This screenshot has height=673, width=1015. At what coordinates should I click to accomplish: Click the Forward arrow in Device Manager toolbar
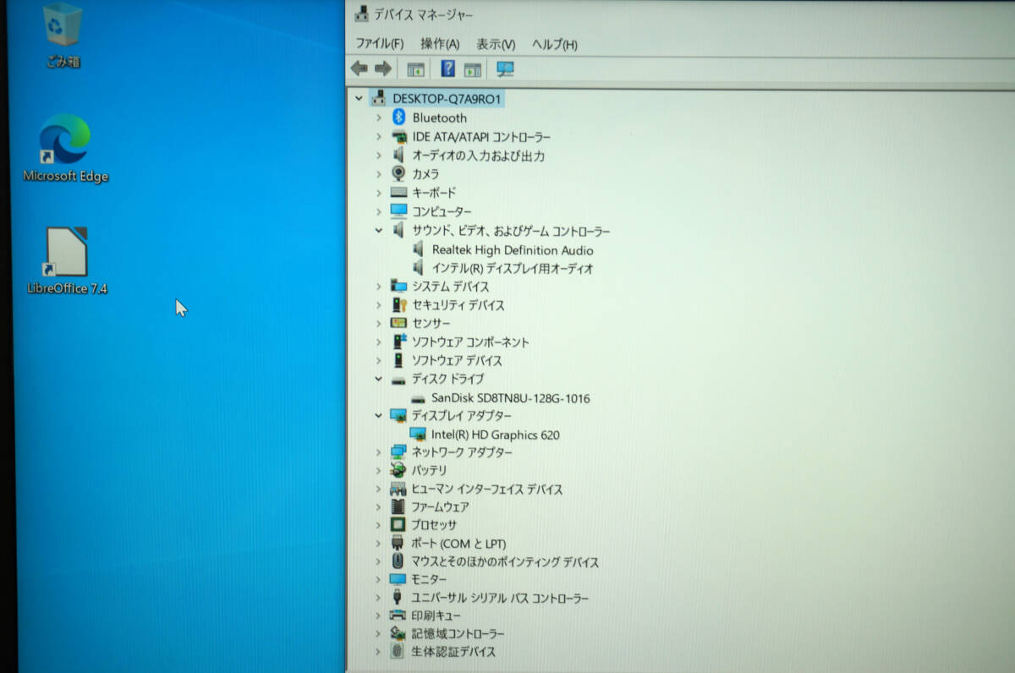(383, 68)
